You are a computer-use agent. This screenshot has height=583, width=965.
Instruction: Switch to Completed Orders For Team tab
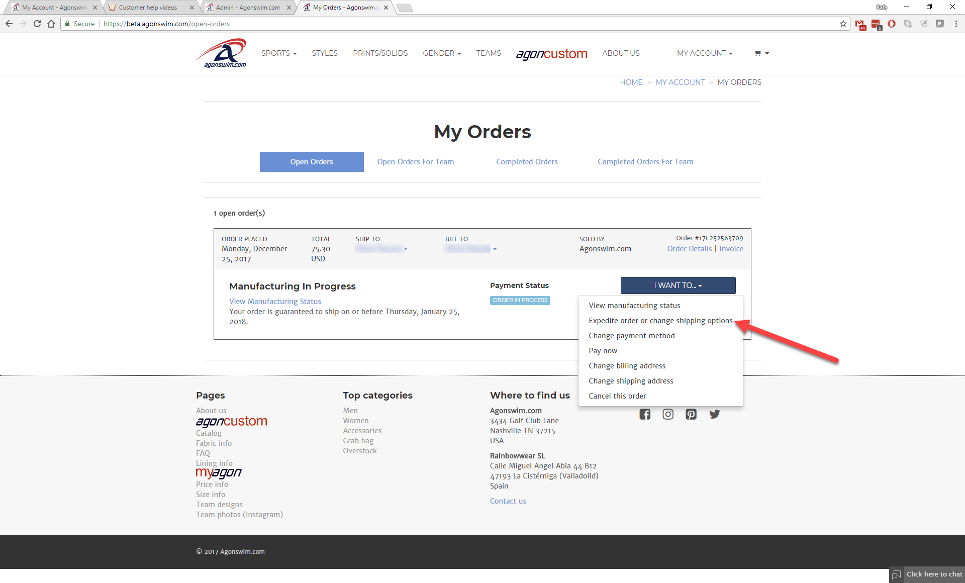[x=645, y=162]
